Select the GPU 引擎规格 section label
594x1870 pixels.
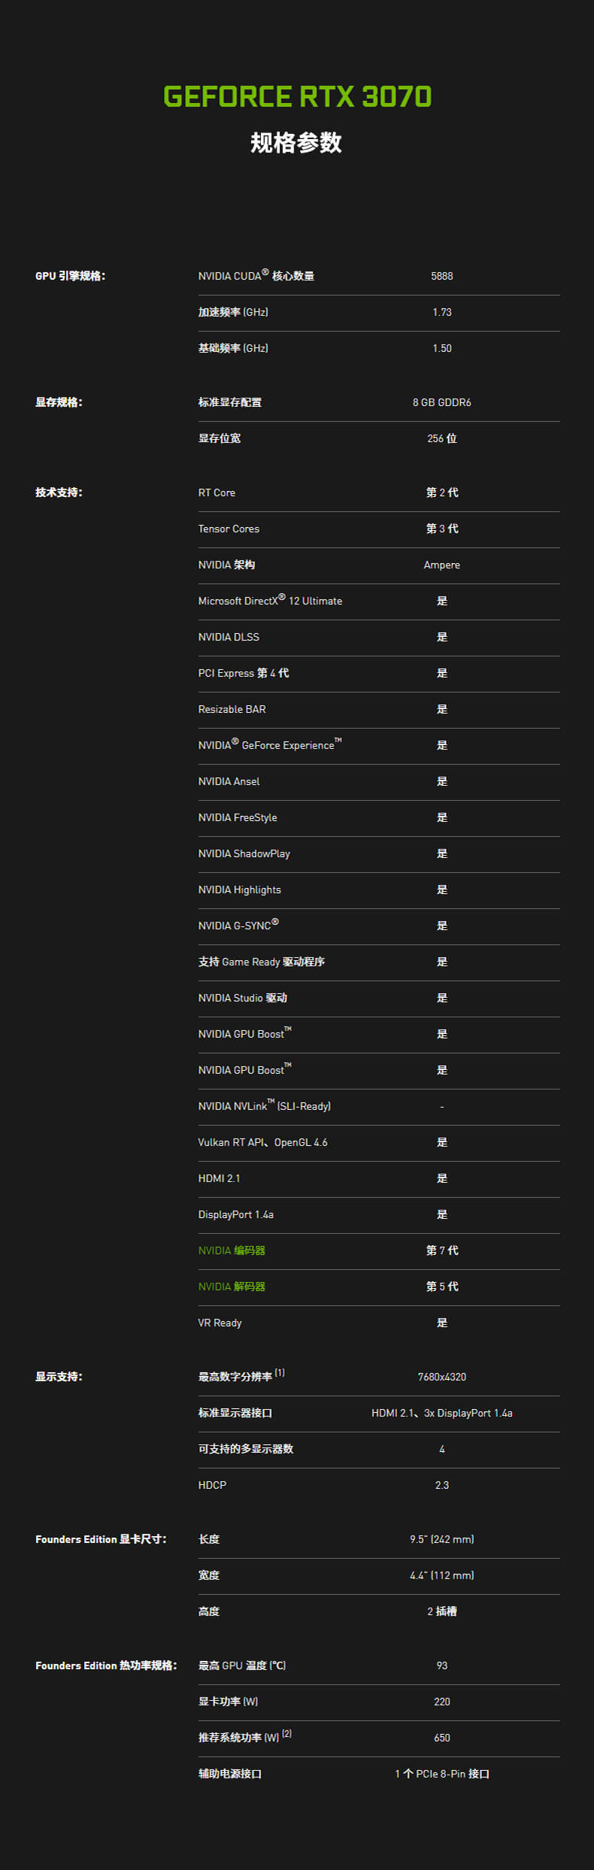coord(70,276)
